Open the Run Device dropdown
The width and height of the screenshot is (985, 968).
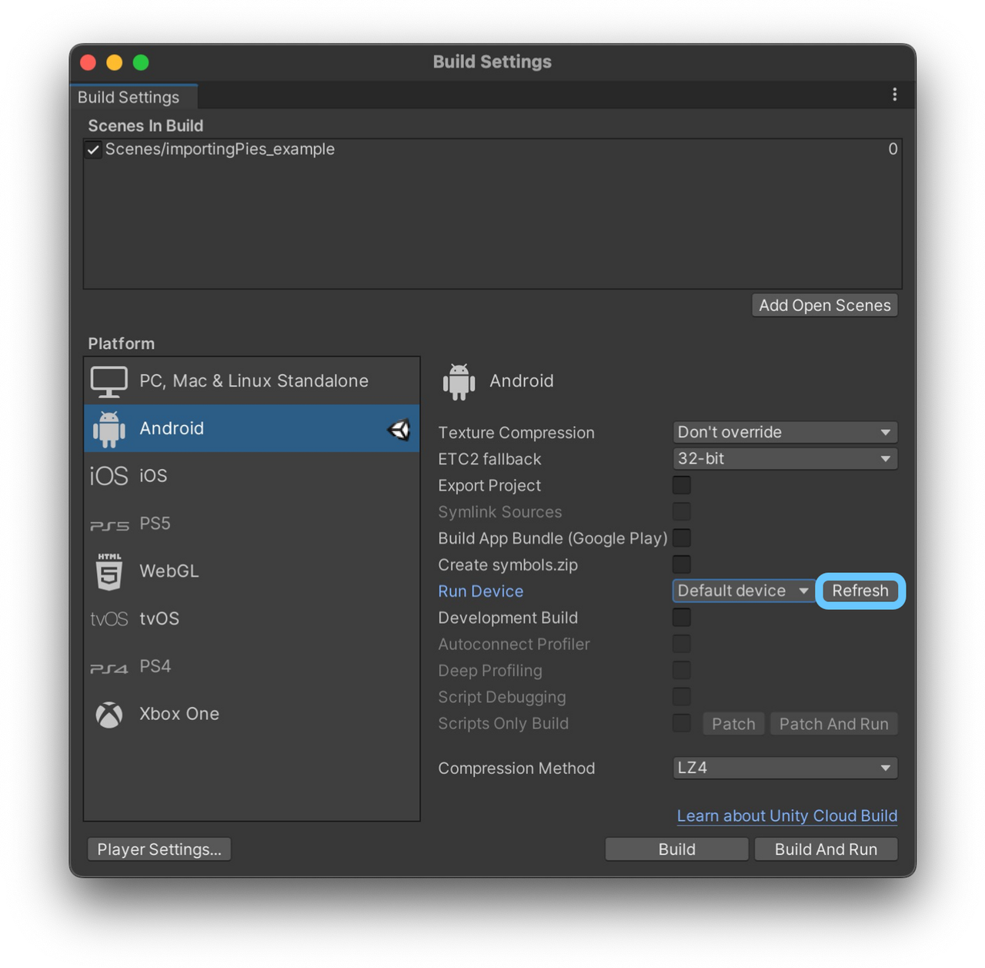pyautogui.click(x=743, y=591)
